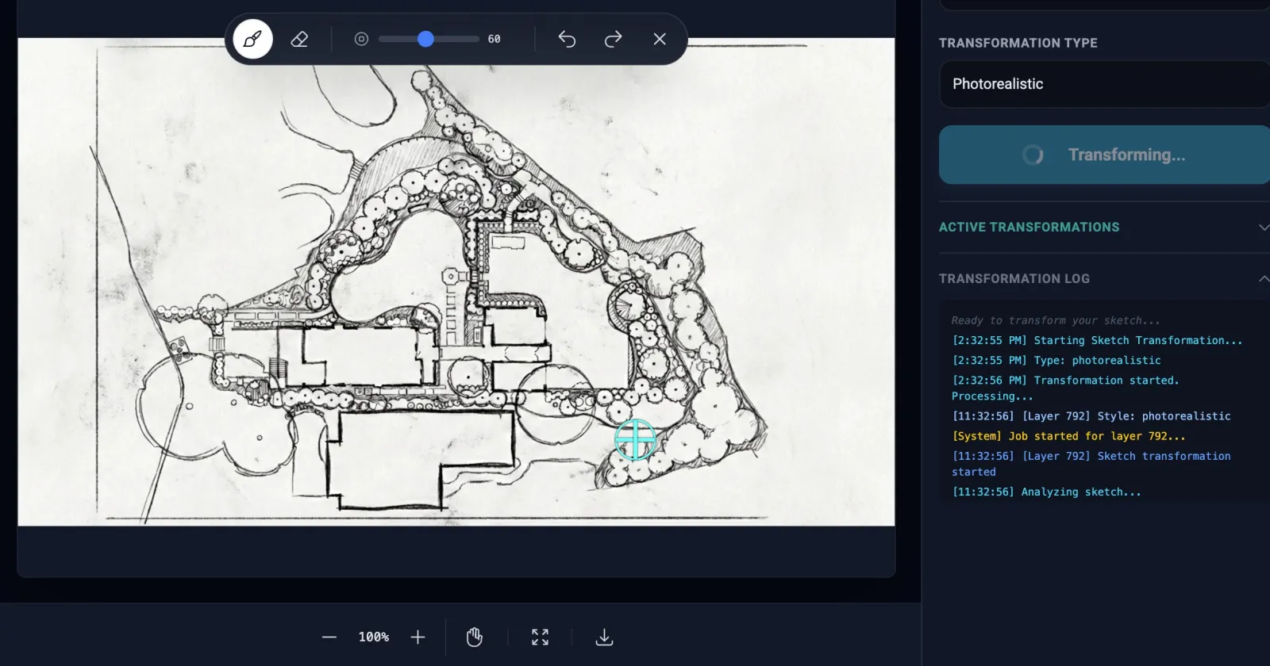
Task: Collapse the Transformation Log section chevron
Action: point(1264,279)
